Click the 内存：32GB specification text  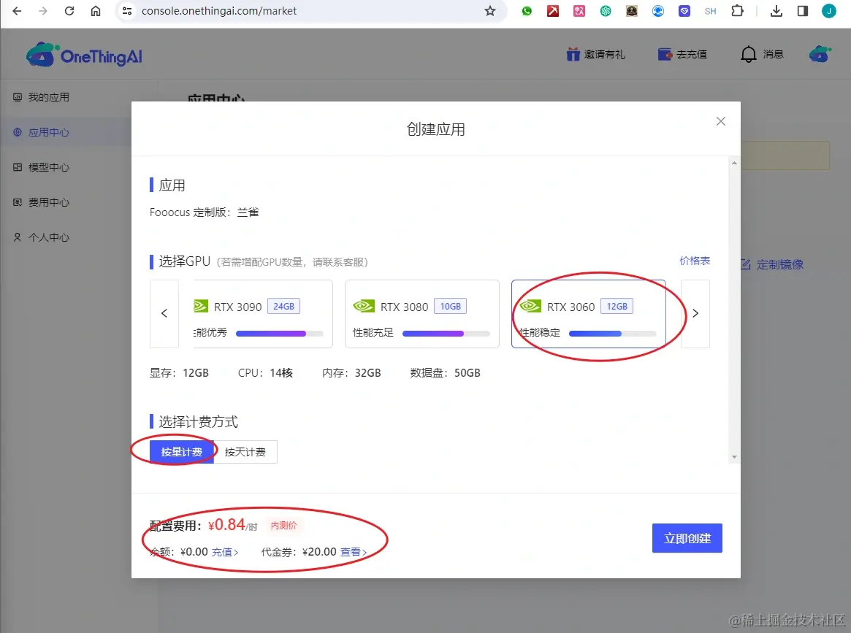click(x=351, y=372)
